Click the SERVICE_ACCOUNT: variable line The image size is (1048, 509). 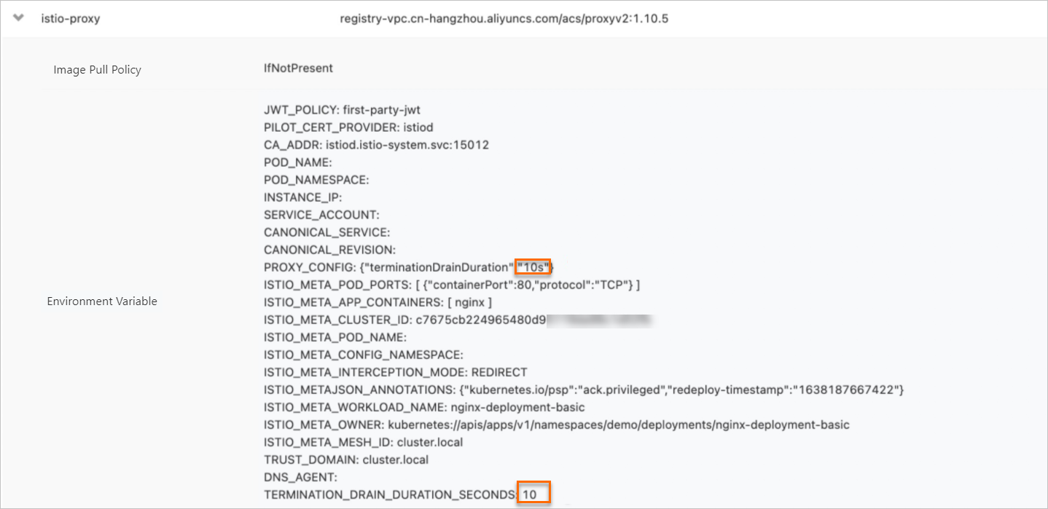(x=321, y=215)
